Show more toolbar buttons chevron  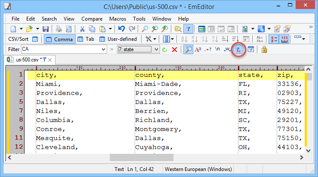click(311, 27)
